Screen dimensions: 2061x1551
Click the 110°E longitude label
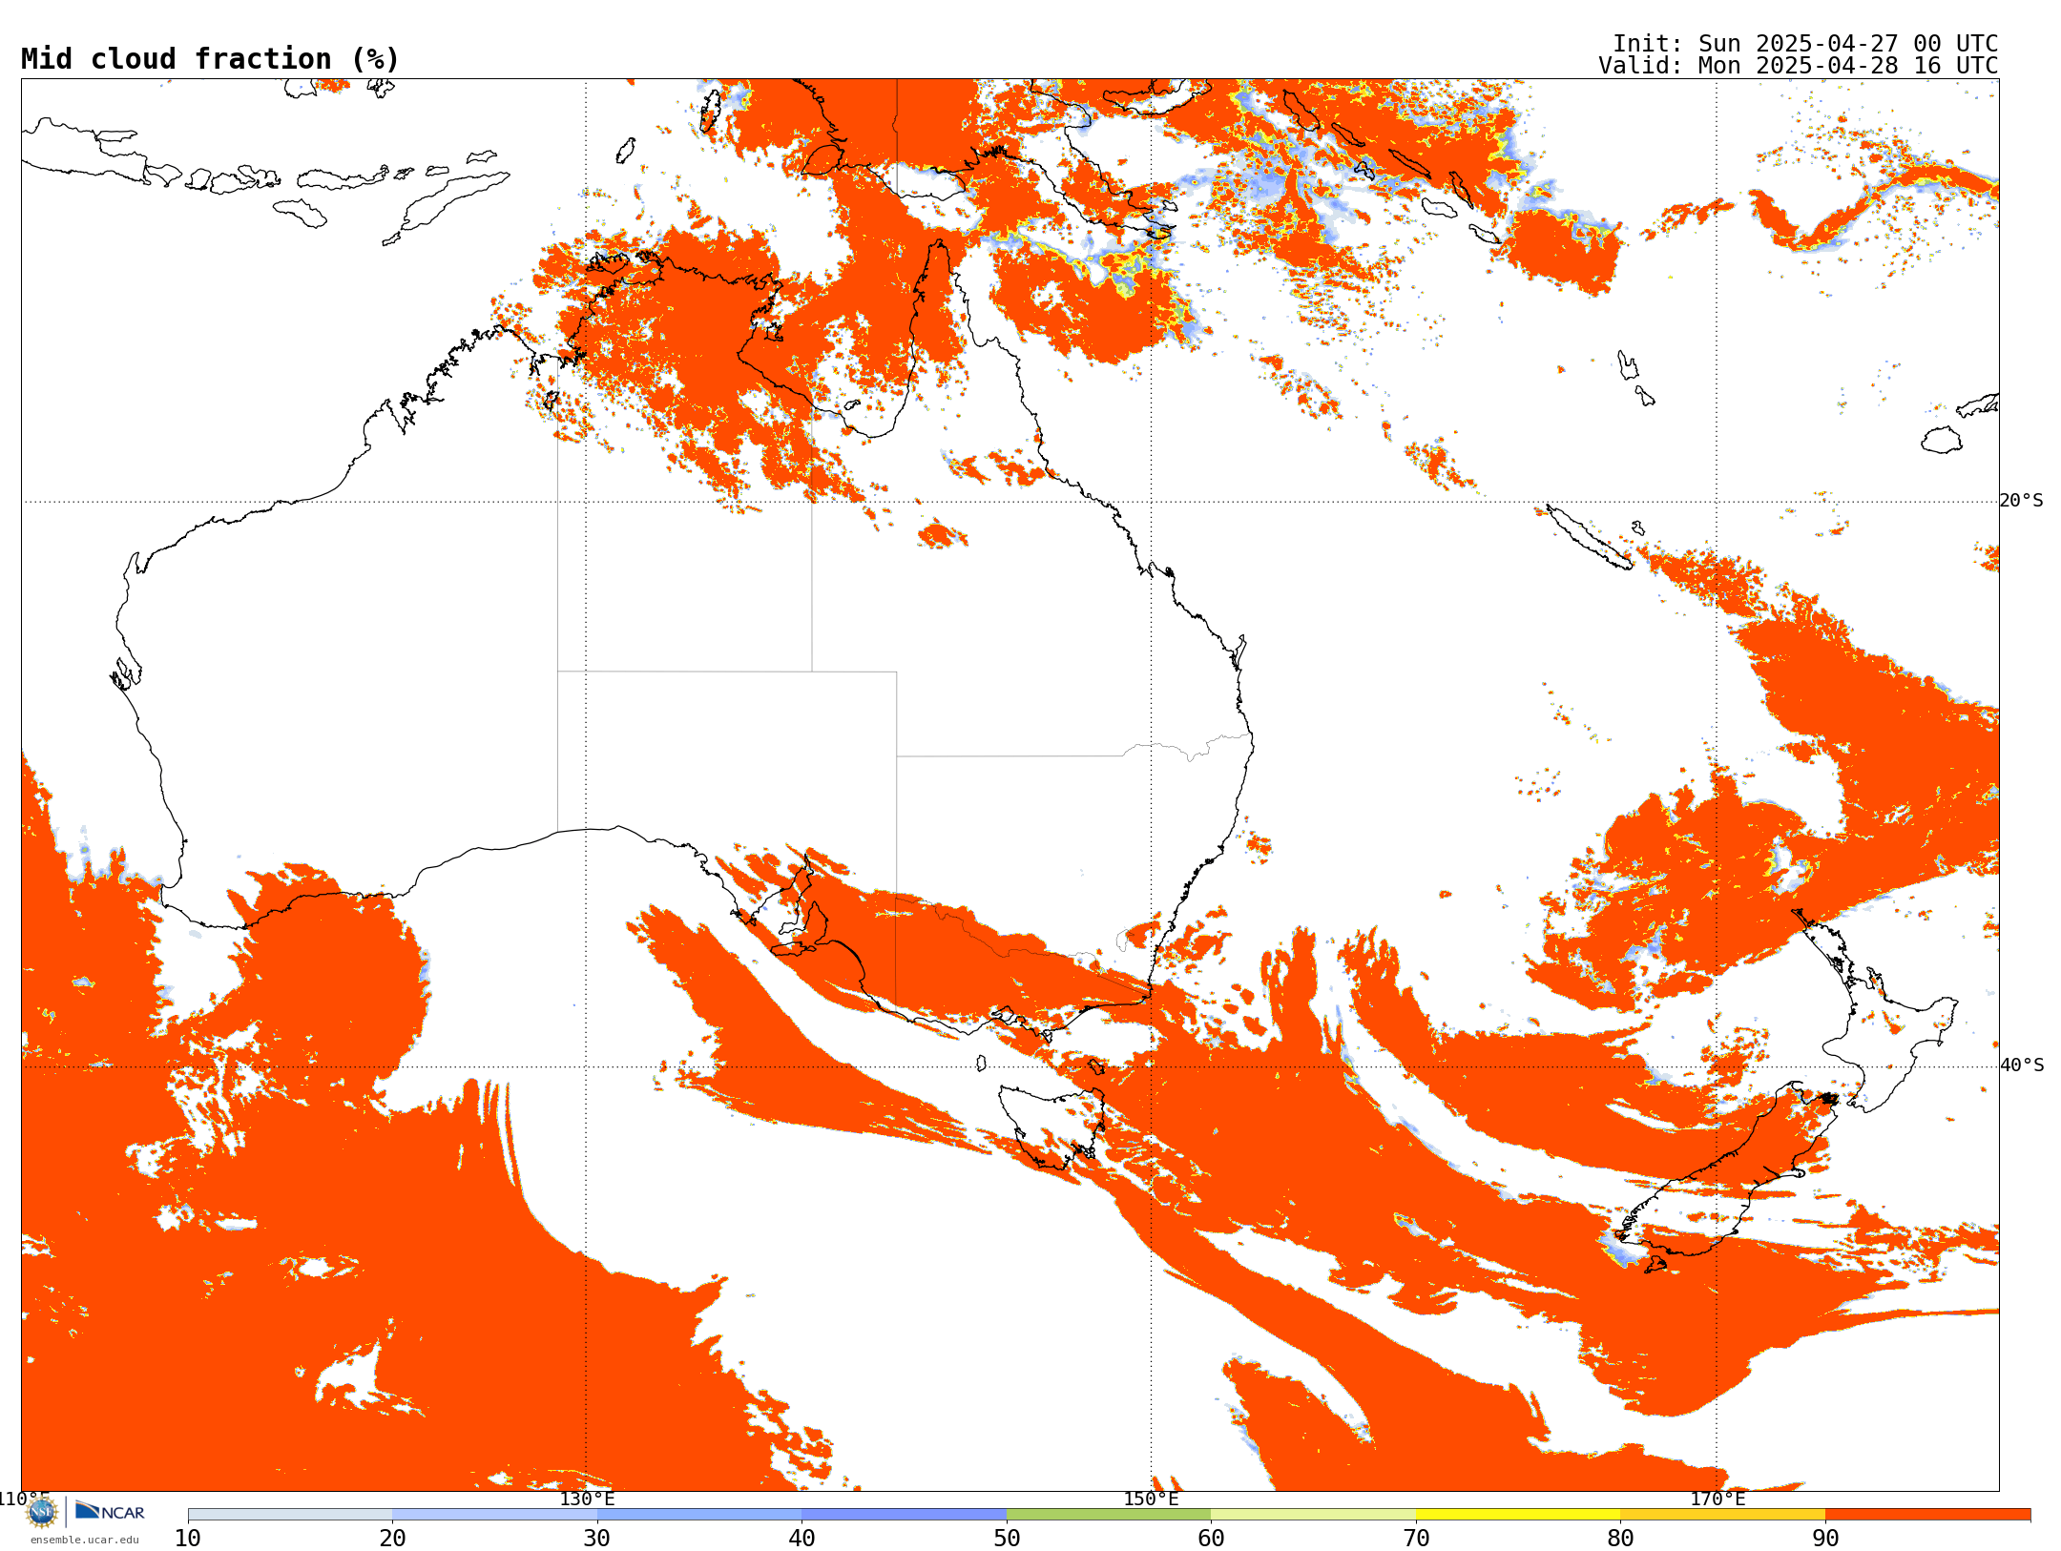pos(24,1499)
